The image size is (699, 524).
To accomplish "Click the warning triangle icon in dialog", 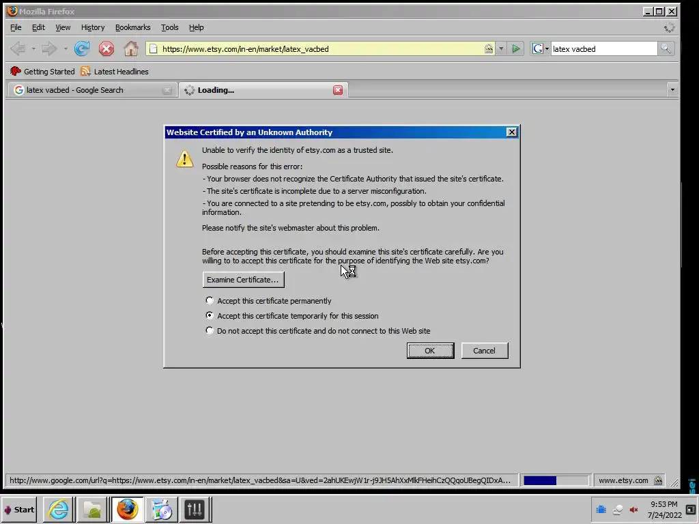I will (184, 159).
